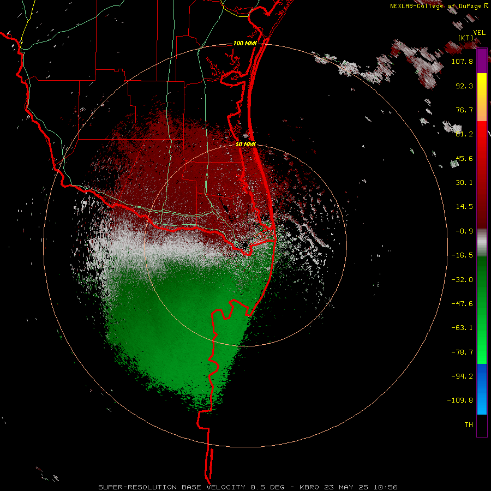Click the -109.8 velocity scale value
The image size is (491, 491).
point(460,400)
